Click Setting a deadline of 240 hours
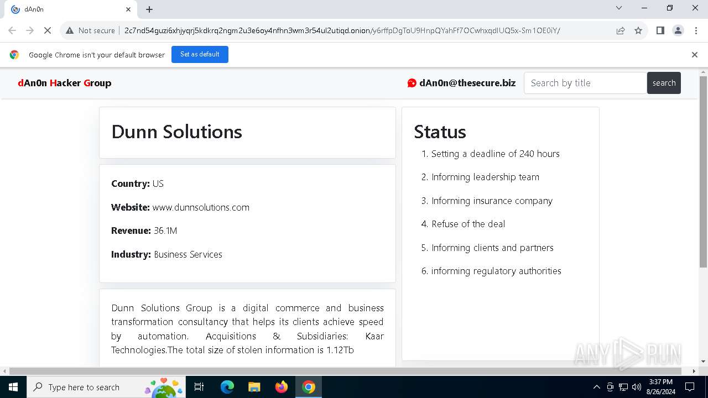The width and height of the screenshot is (708, 398). [x=496, y=154]
